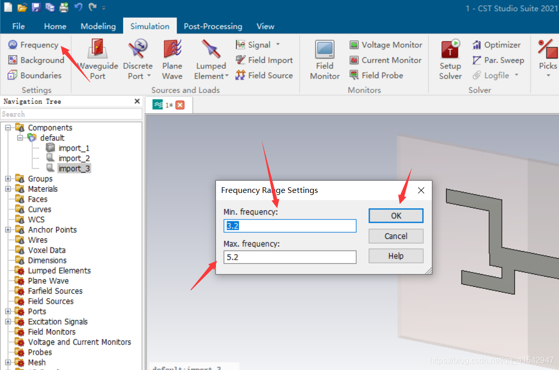Click New file icon in quick access toolbar
The image size is (559, 370).
(8, 7)
